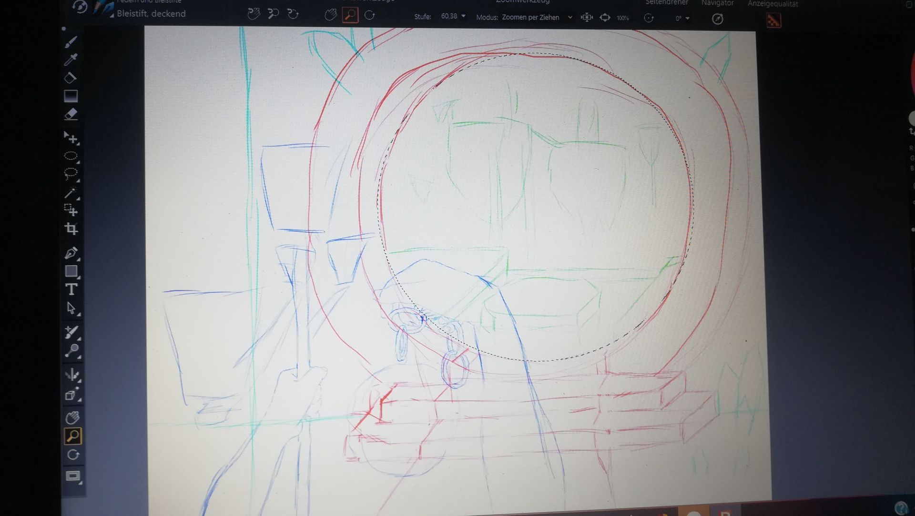Select the Oval Selection tool
This screenshot has width=915, height=516.
(x=71, y=156)
